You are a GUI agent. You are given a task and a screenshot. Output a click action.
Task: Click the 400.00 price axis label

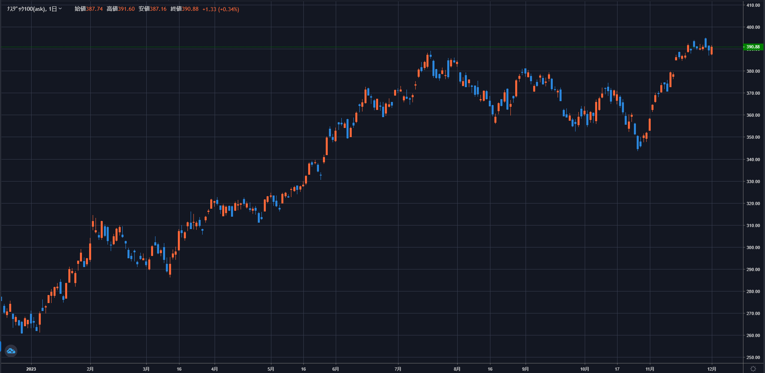(753, 27)
